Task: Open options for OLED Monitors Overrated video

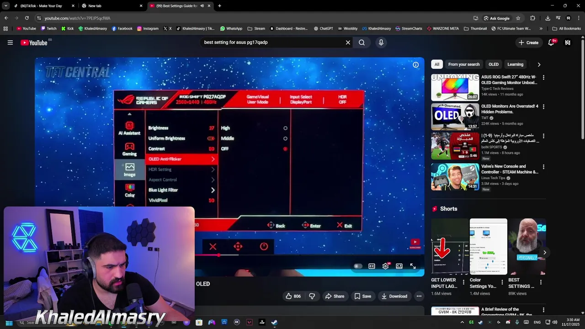Action: pyautogui.click(x=543, y=107)
